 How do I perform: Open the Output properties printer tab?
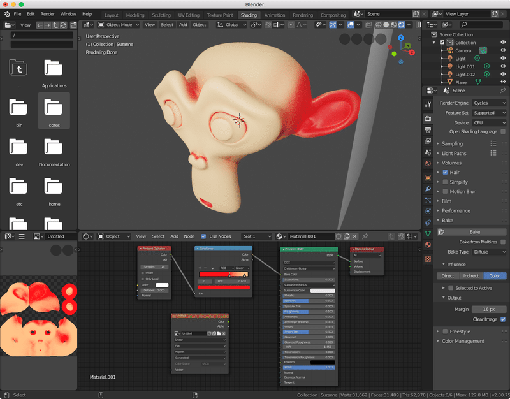428,130
